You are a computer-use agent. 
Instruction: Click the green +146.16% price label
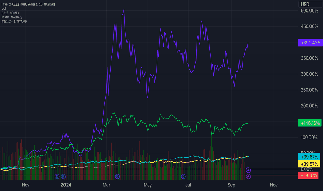(310, 123)
